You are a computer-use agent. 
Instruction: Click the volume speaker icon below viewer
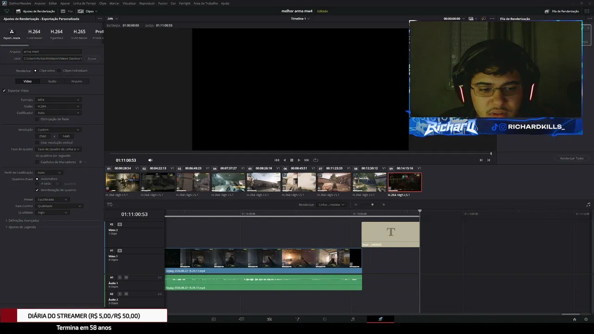[150, 160]
